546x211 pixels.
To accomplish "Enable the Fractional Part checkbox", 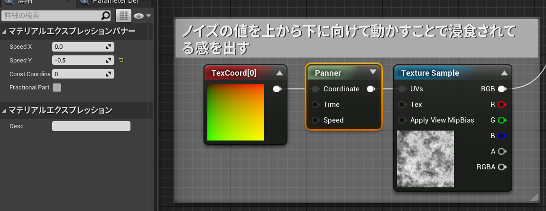I will (57, 88).
